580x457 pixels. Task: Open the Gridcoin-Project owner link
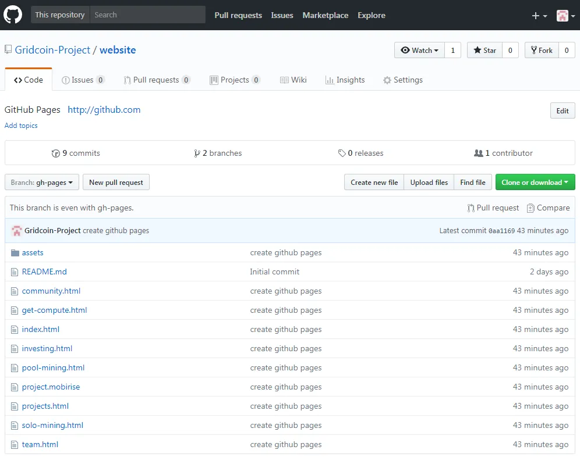coord(52,50)
